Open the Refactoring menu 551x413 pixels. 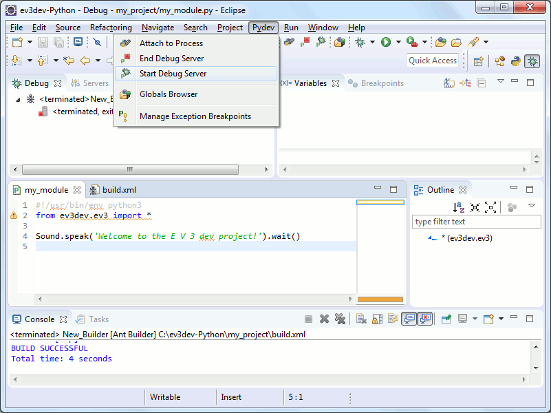pos(111,28)
